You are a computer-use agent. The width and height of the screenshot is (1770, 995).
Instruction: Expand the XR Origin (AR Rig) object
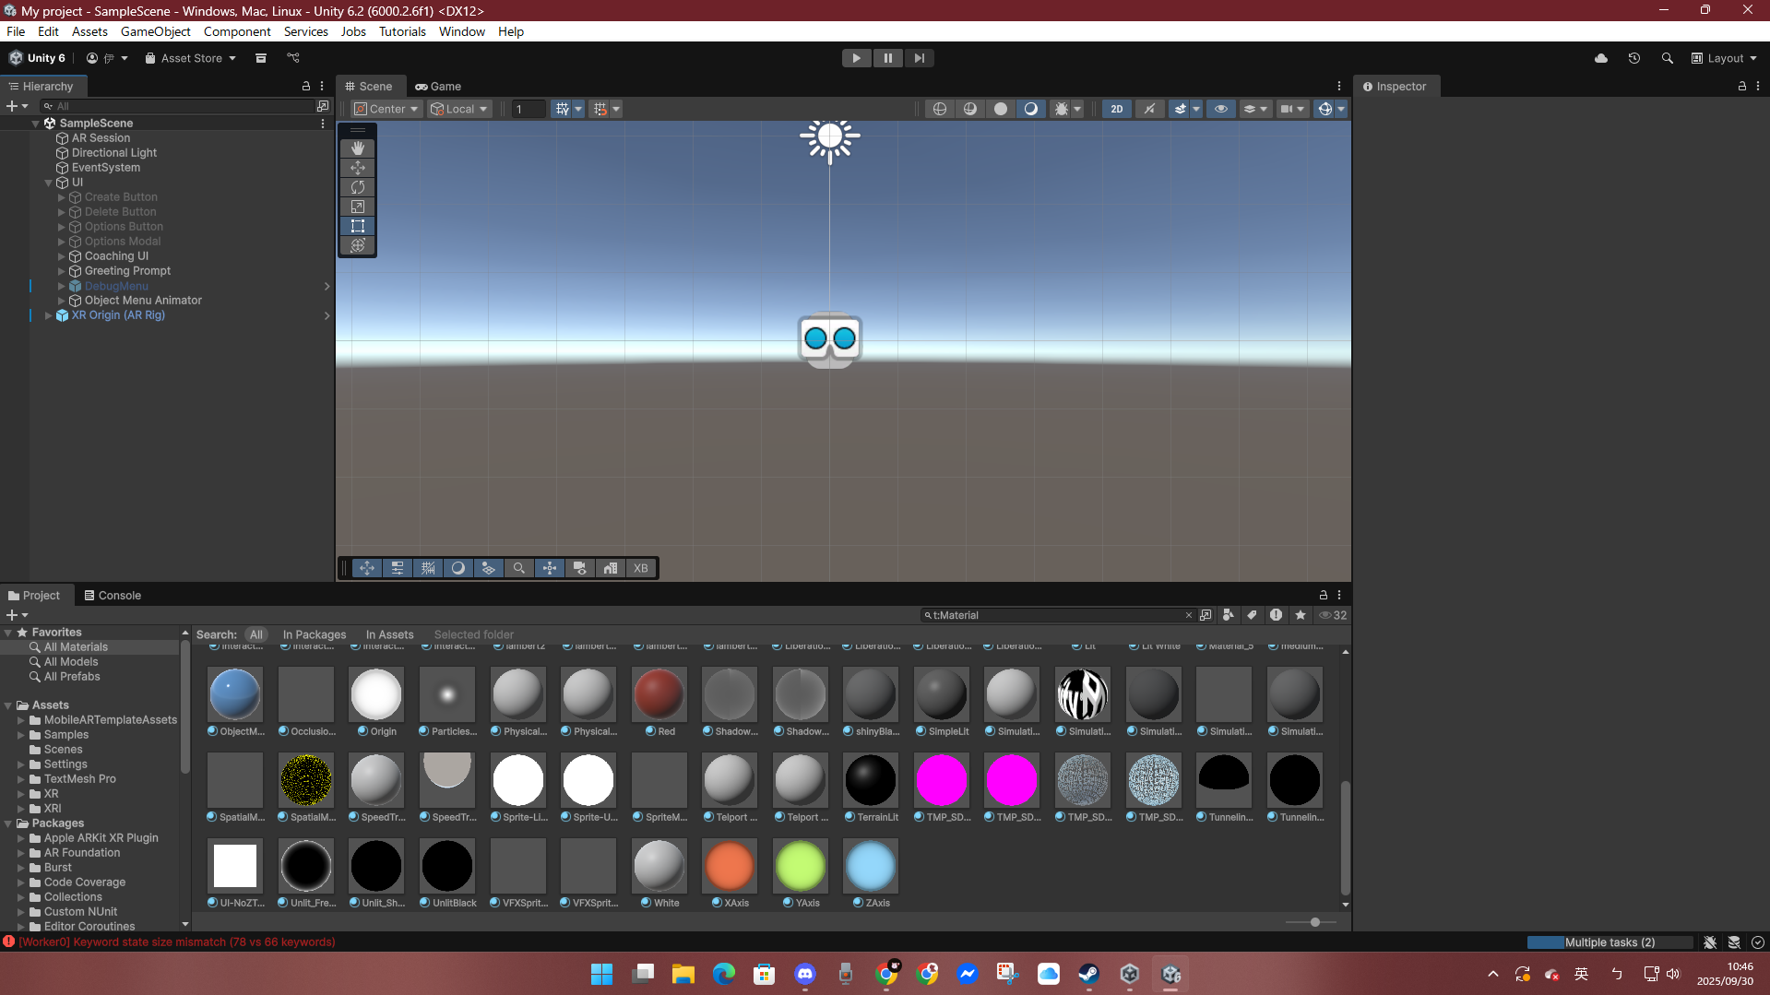[x=48, y=315]
